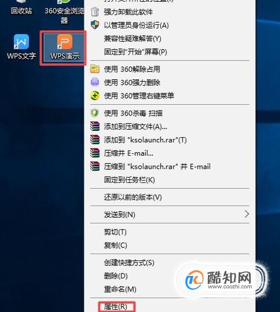Screen dimensions: 280x312
Task: Select 兼容性疑难解答(Y) menu entry
Action: [132, 38]
